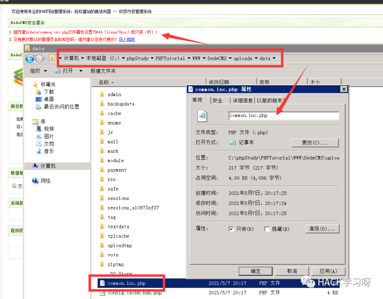Select the rss folder icon
Image resolution: width=383 pixels, height=299 pixels.
(x=102, y=179)
